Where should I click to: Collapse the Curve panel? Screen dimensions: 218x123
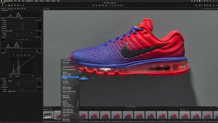pos(1,53)
